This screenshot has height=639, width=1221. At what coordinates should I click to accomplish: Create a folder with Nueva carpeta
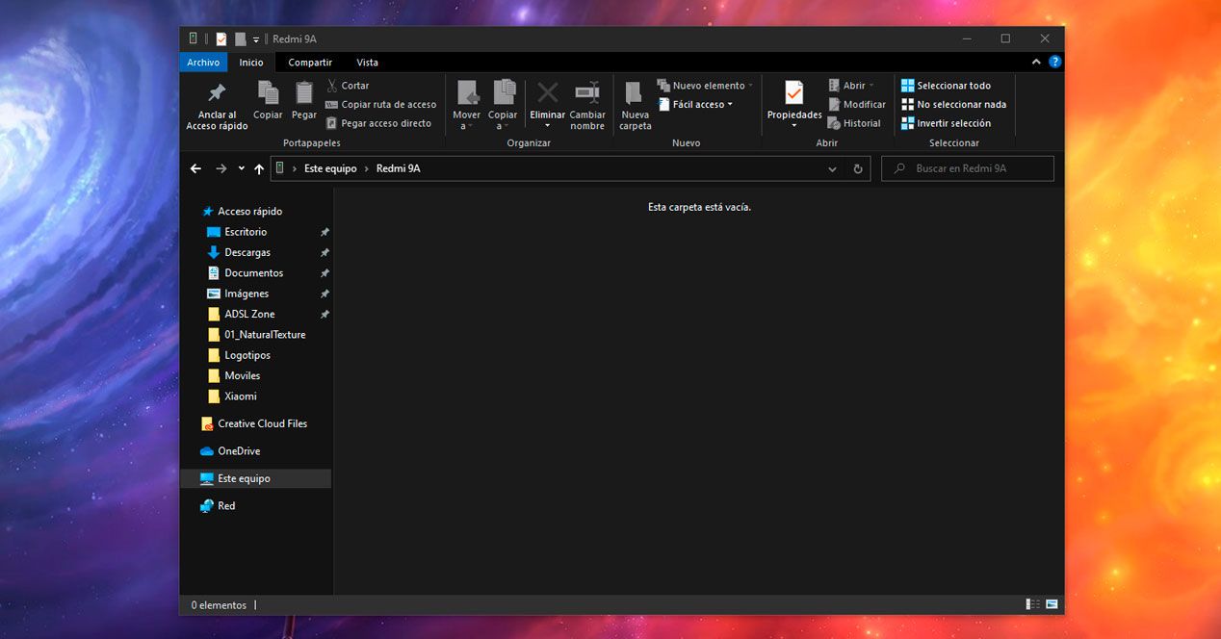tap(636, 106)
